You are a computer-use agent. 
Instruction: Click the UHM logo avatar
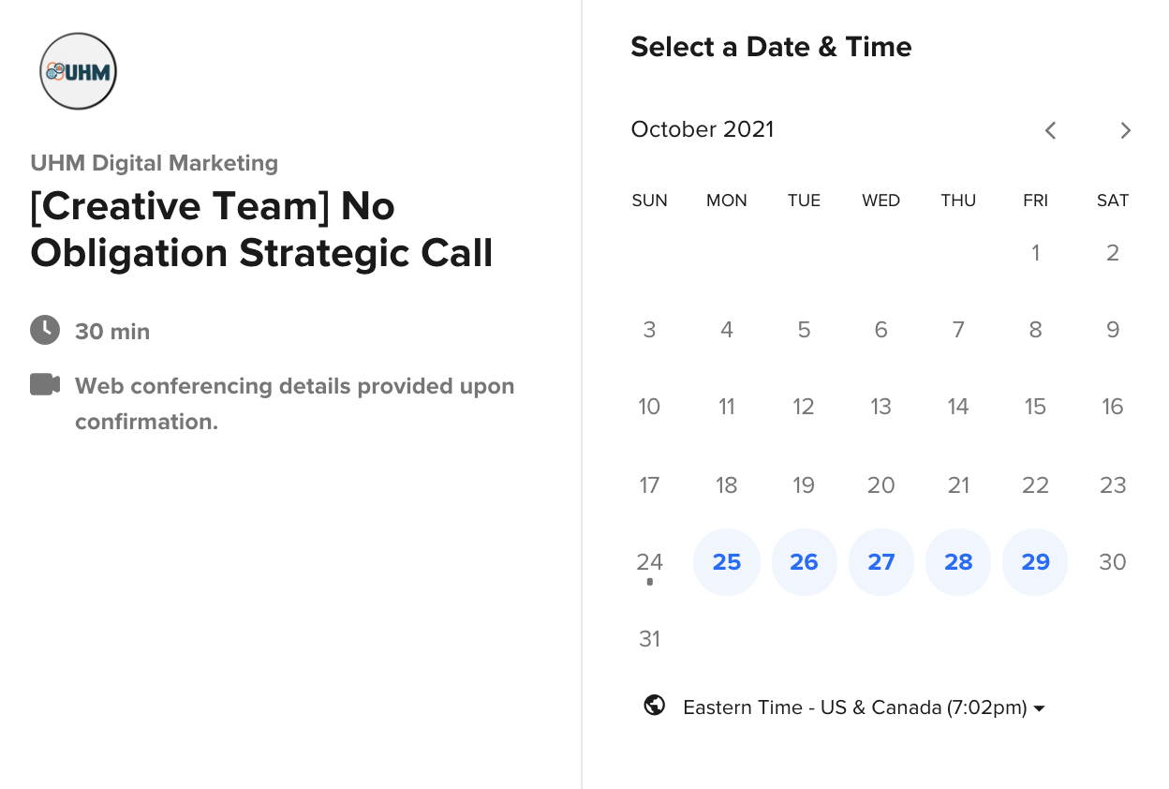(79, 71)
